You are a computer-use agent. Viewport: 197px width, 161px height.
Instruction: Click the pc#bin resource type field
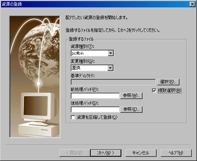(89, 53)
